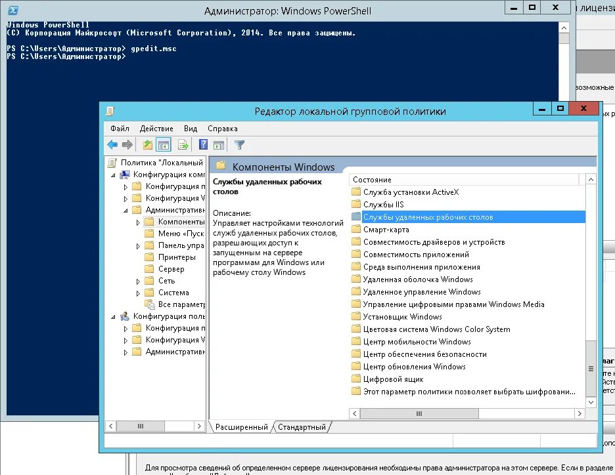Screen dimensions: 615x475
Task: Select 'Меню «Пуск' tree item
Action: coord(181,234)
